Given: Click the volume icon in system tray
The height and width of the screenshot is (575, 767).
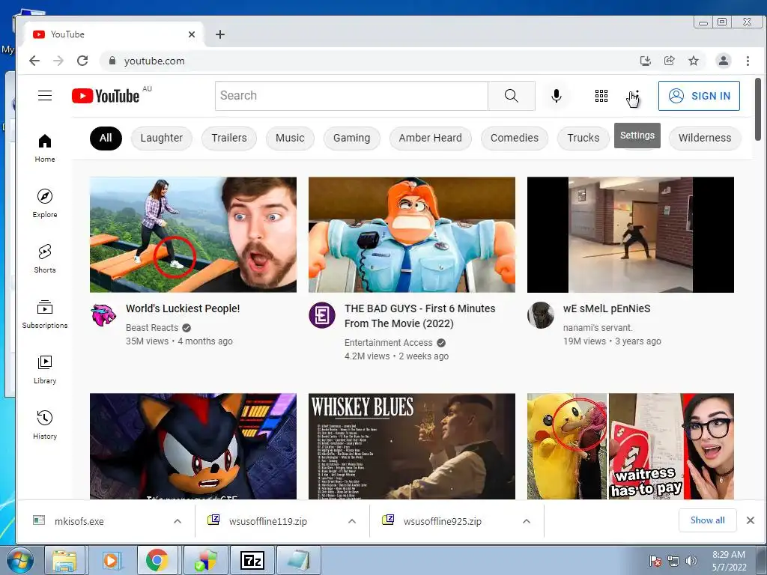Looking at the screenshot, I should pyautogui.click(x=691, y=561).
